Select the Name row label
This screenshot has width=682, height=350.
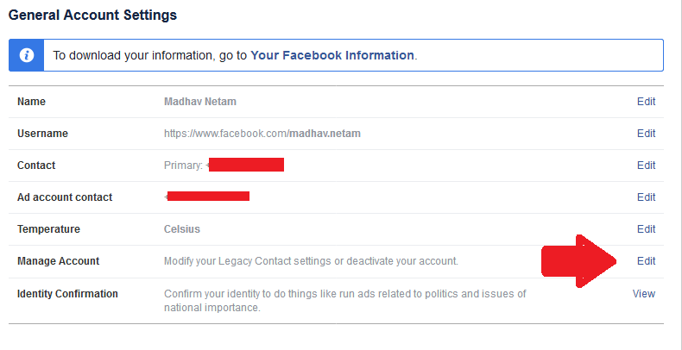point(32,102)
